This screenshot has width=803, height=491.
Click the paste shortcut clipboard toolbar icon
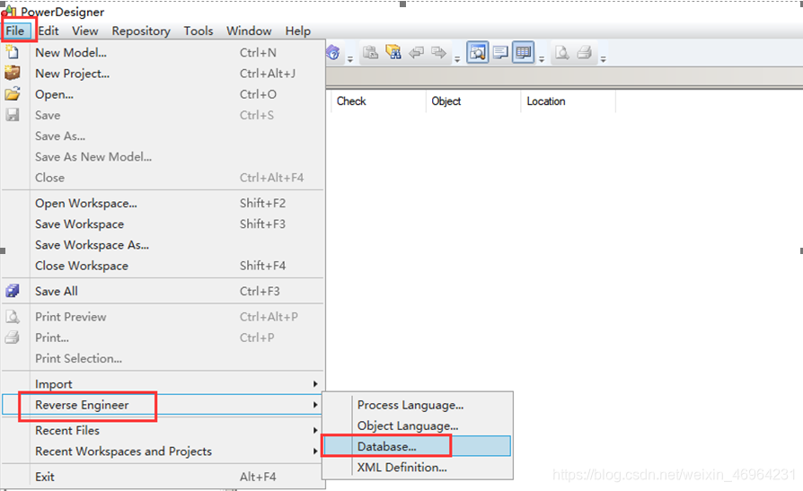point(370,52)
